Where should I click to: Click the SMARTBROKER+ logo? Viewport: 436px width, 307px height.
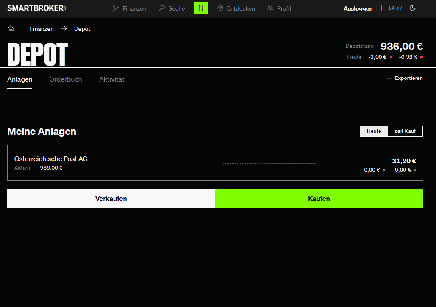coord(38,8)
